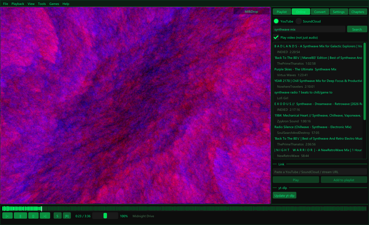The height and width of the screenshot is (225, 369).
Task: Switch to the Settings tab
Action: 339,12
